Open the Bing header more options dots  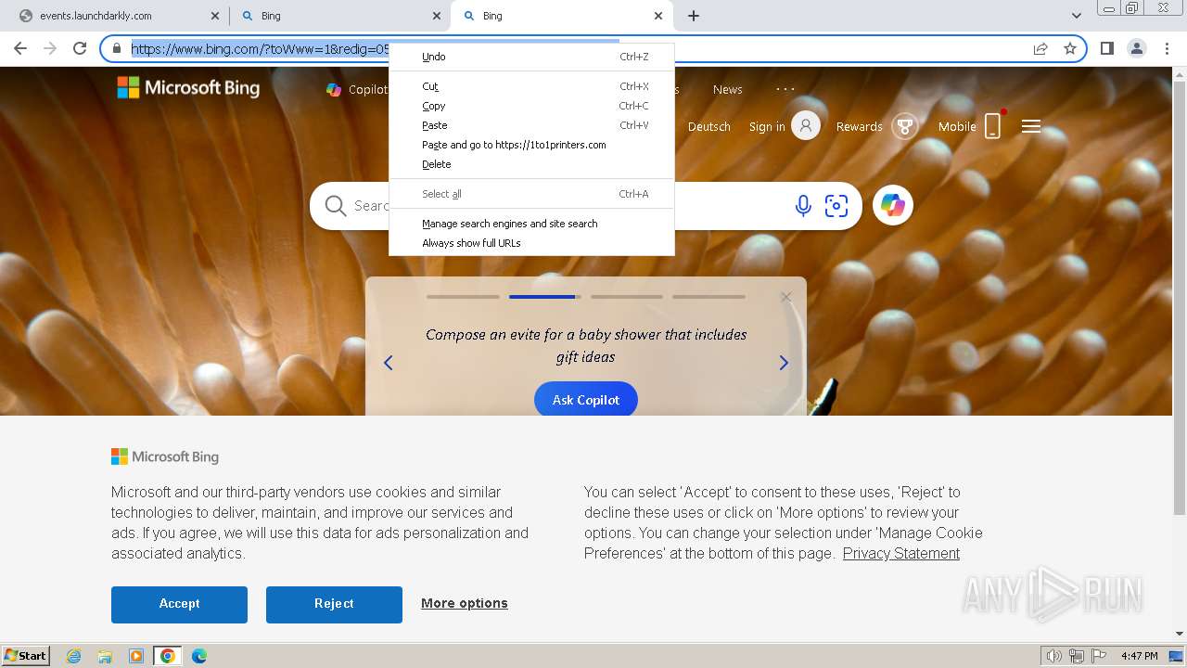click(x=785, y=89)
